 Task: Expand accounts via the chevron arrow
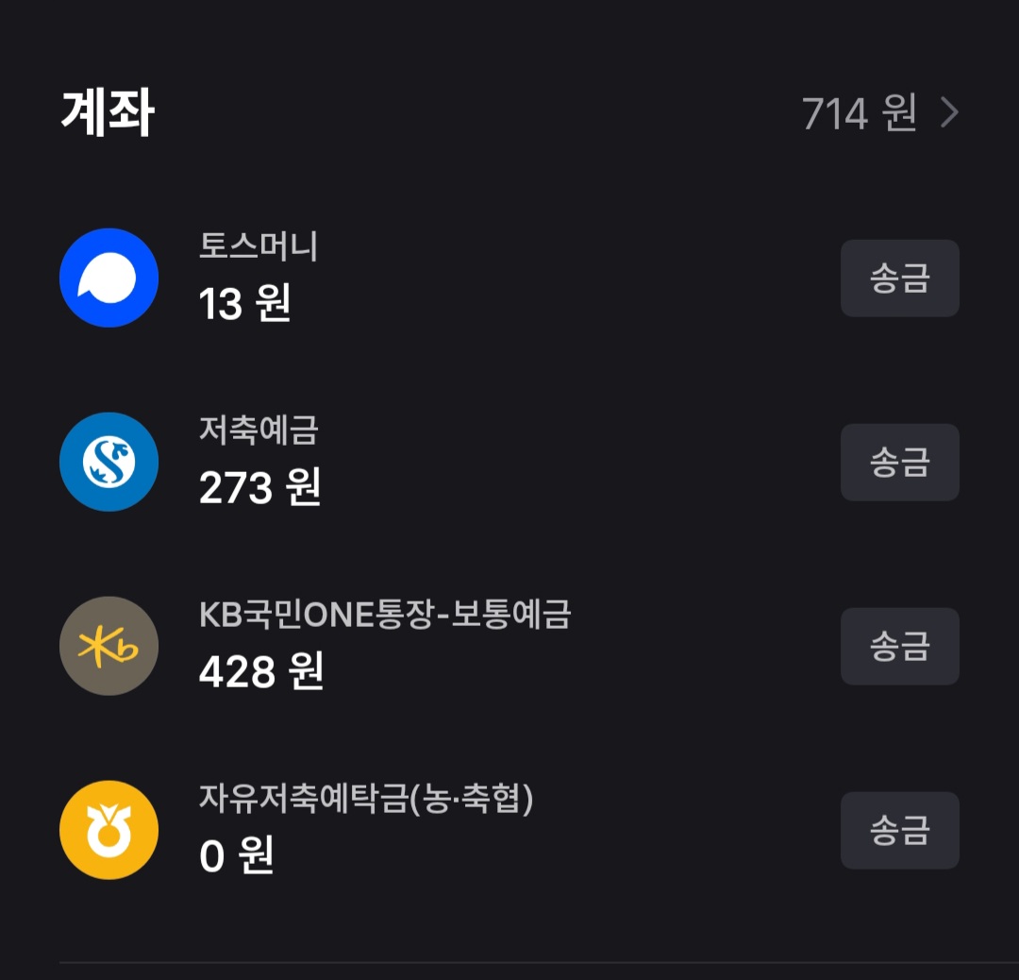pos(949,113)
